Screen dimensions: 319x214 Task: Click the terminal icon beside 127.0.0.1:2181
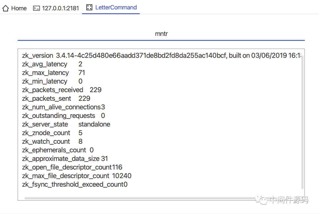coord(36,8)
